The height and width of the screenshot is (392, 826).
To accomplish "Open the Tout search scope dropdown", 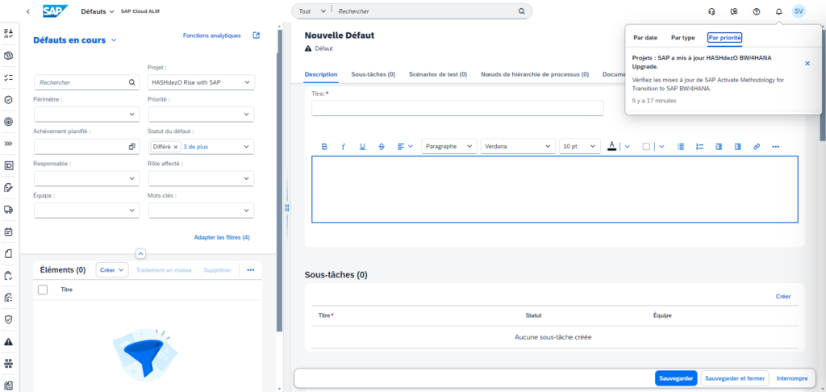I will (x=312, y=11).
